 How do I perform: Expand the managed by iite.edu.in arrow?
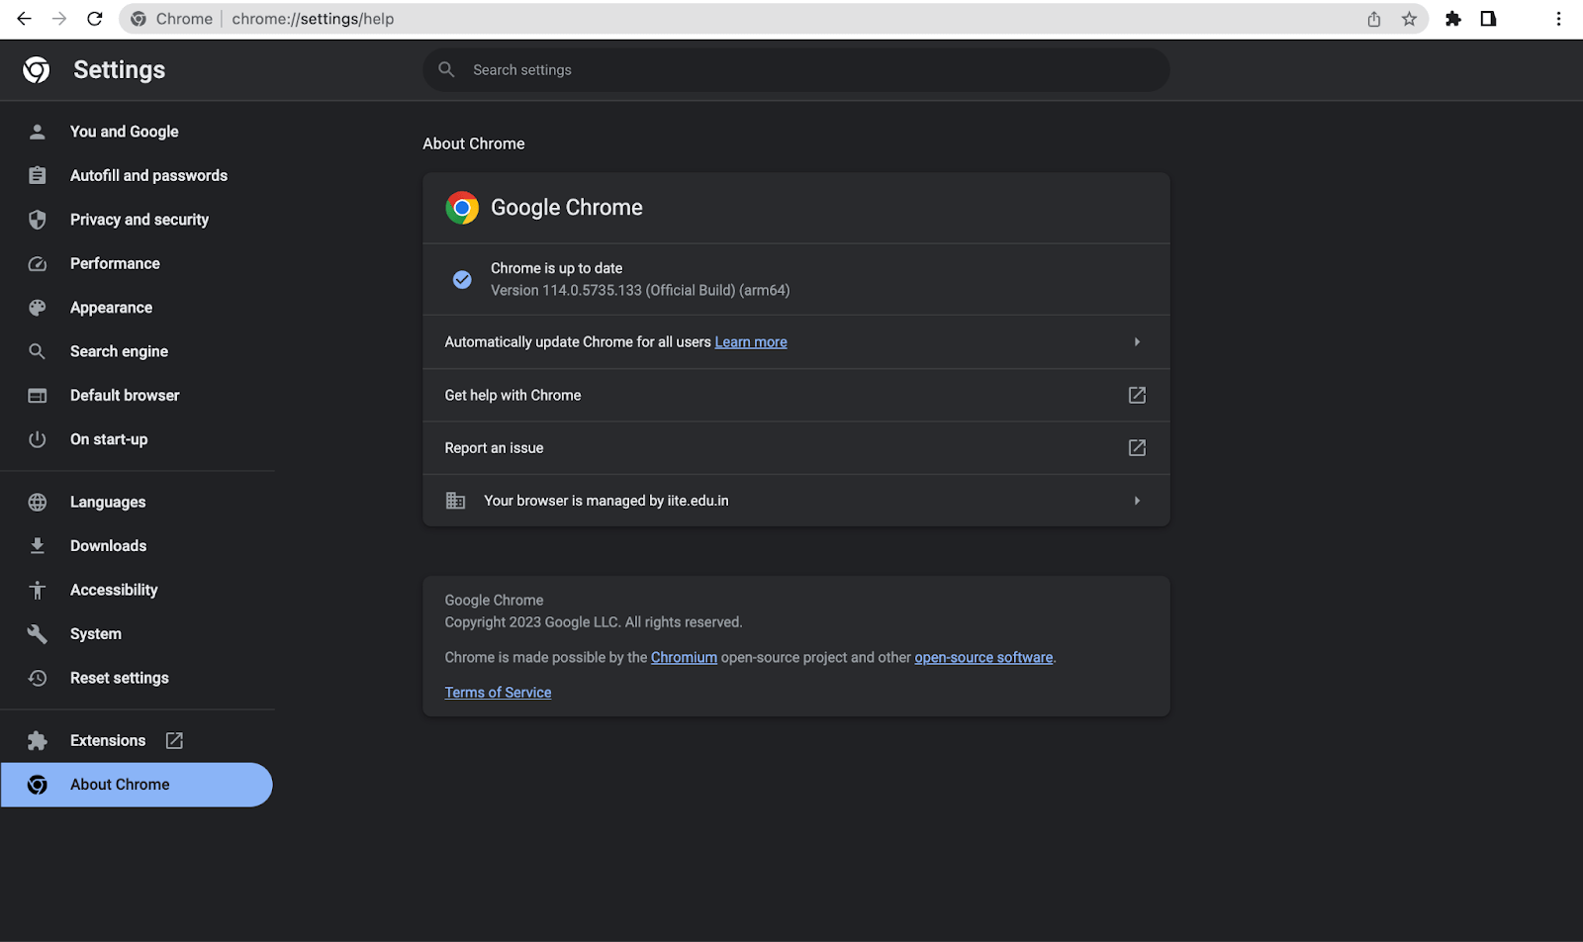1137,501
